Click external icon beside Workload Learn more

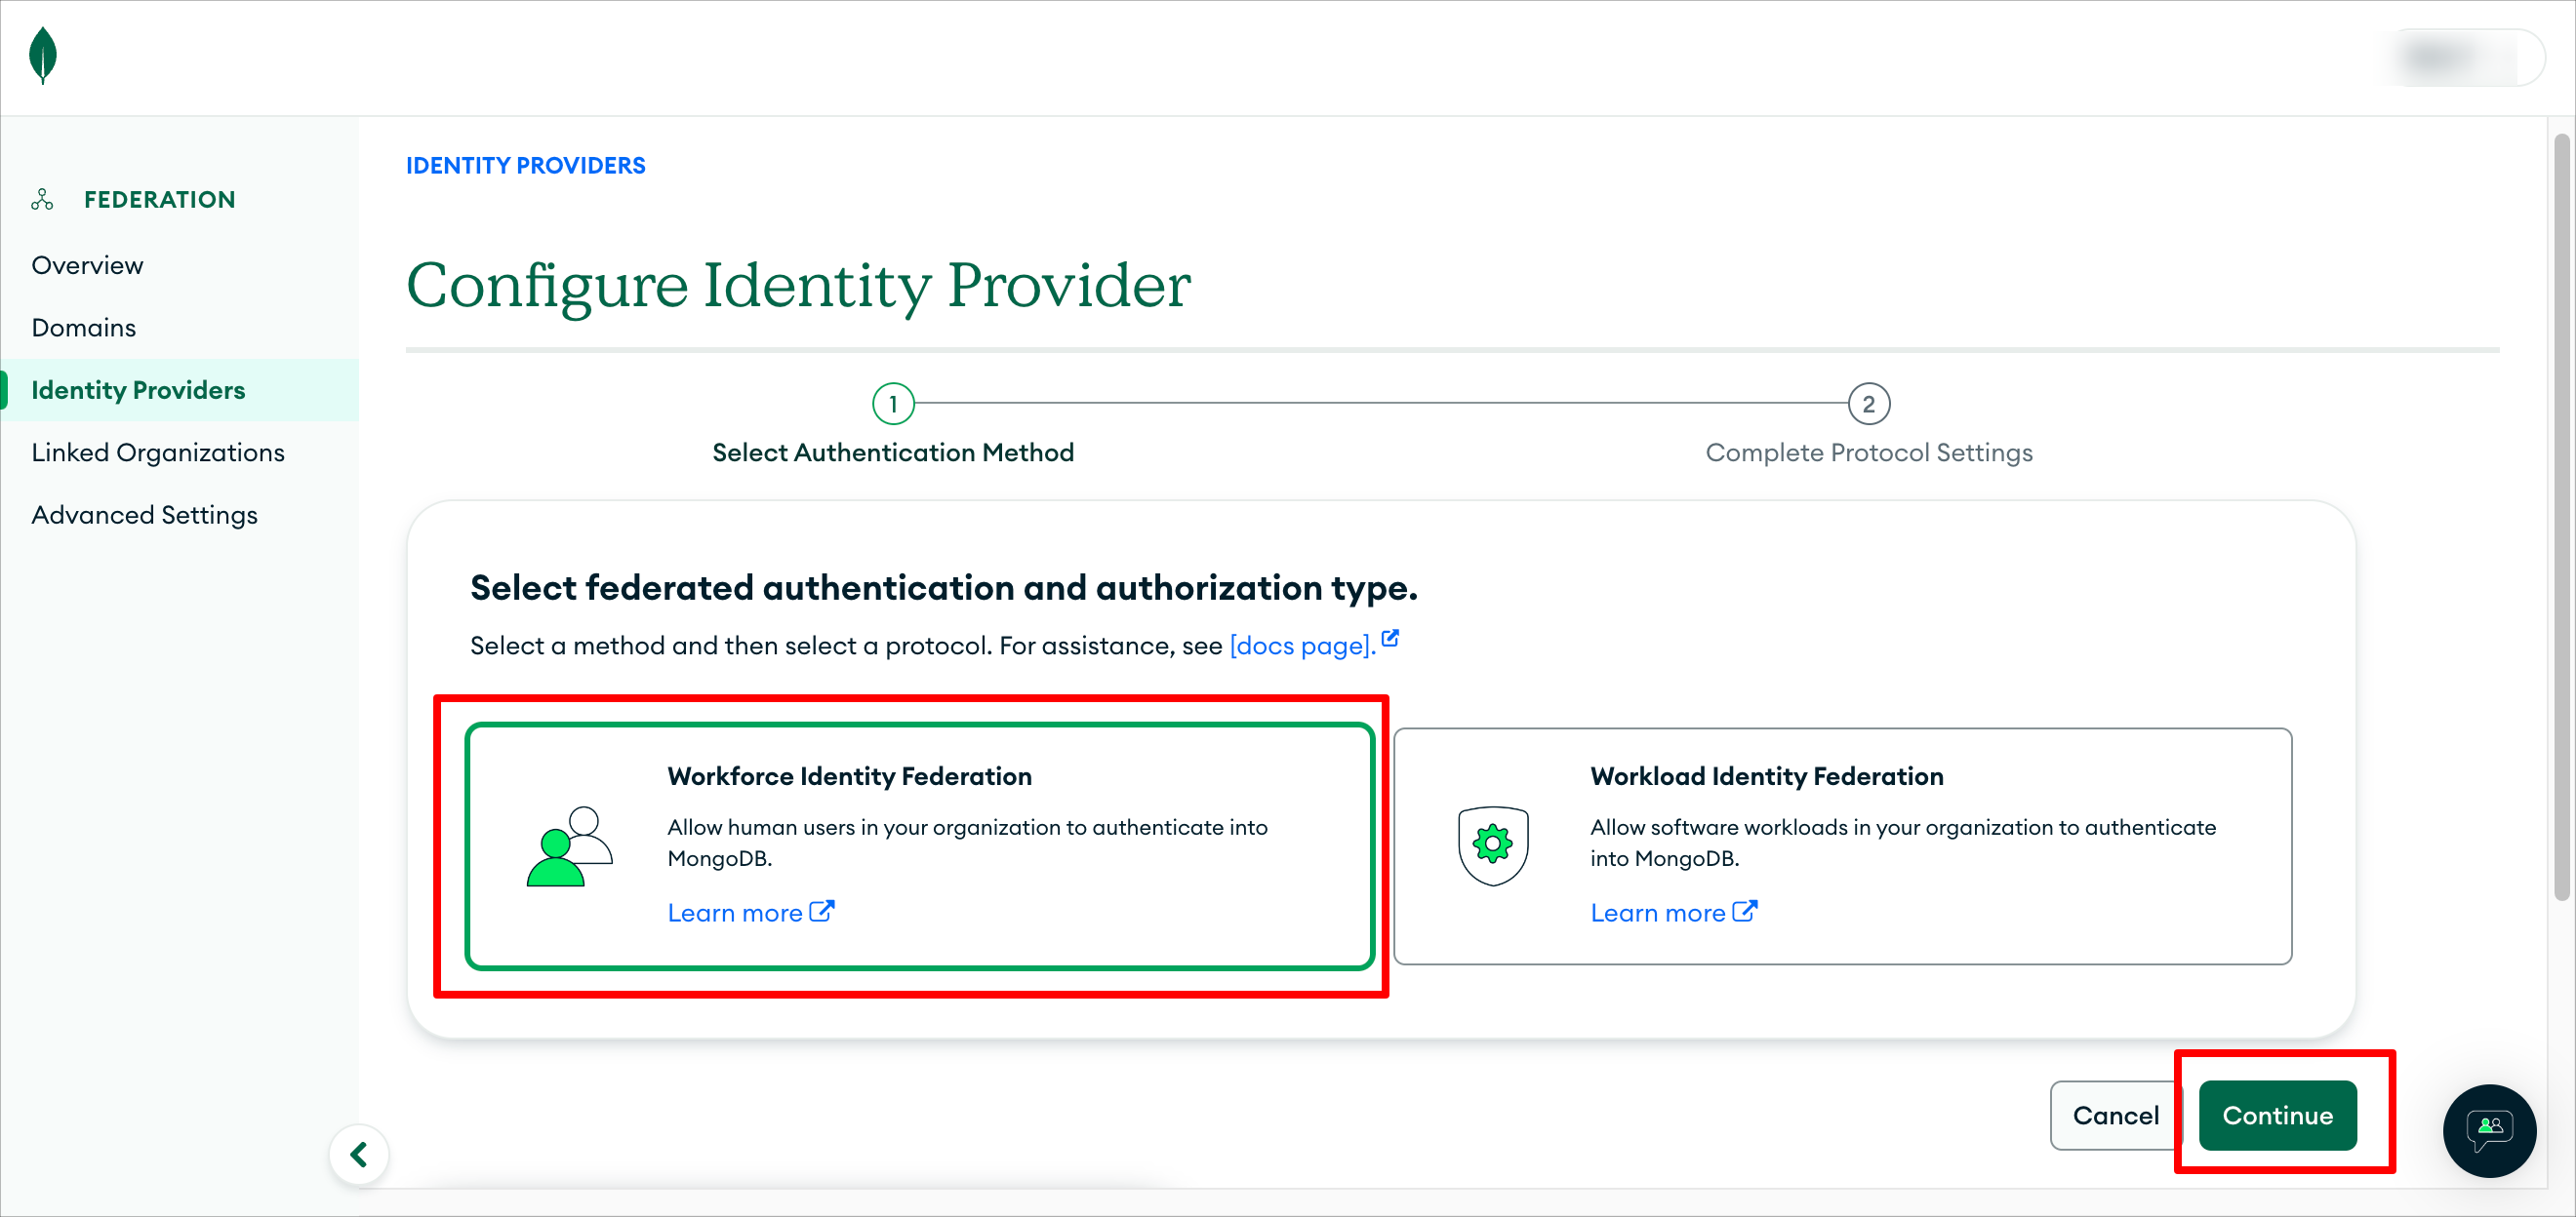(x=1744, y=911)
